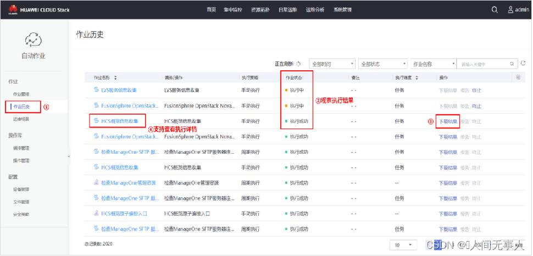Viewport: 533px width, 256px height.
Task: Select 作业历史 in the sidebar
Action: (22, 107)
